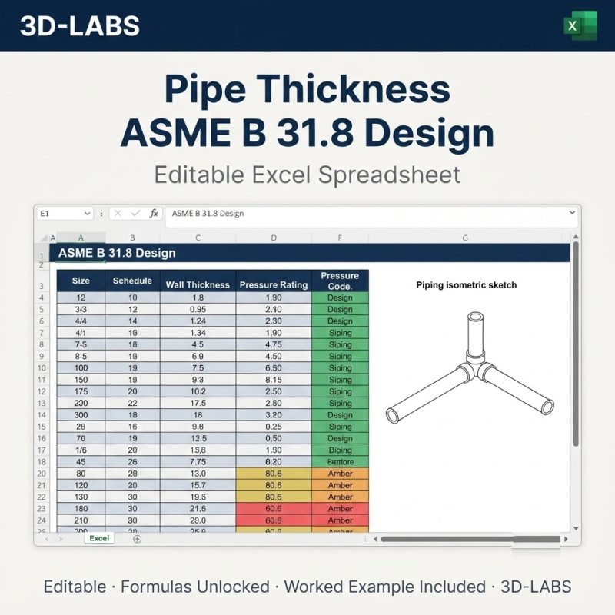Viewport: 615px width, 615px height.
Task: Click Size cell with value 100
Action: (81, 368)
